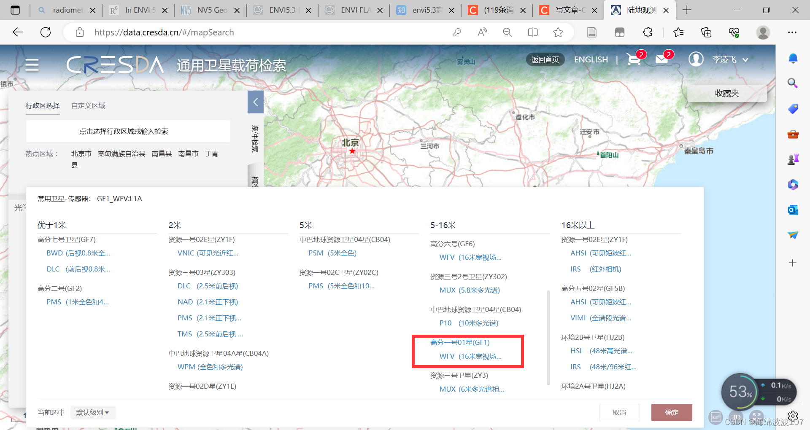Screen dimensions: 810x430
Task: Open the tab actions menu icon
Action: [x=15, y=10]
